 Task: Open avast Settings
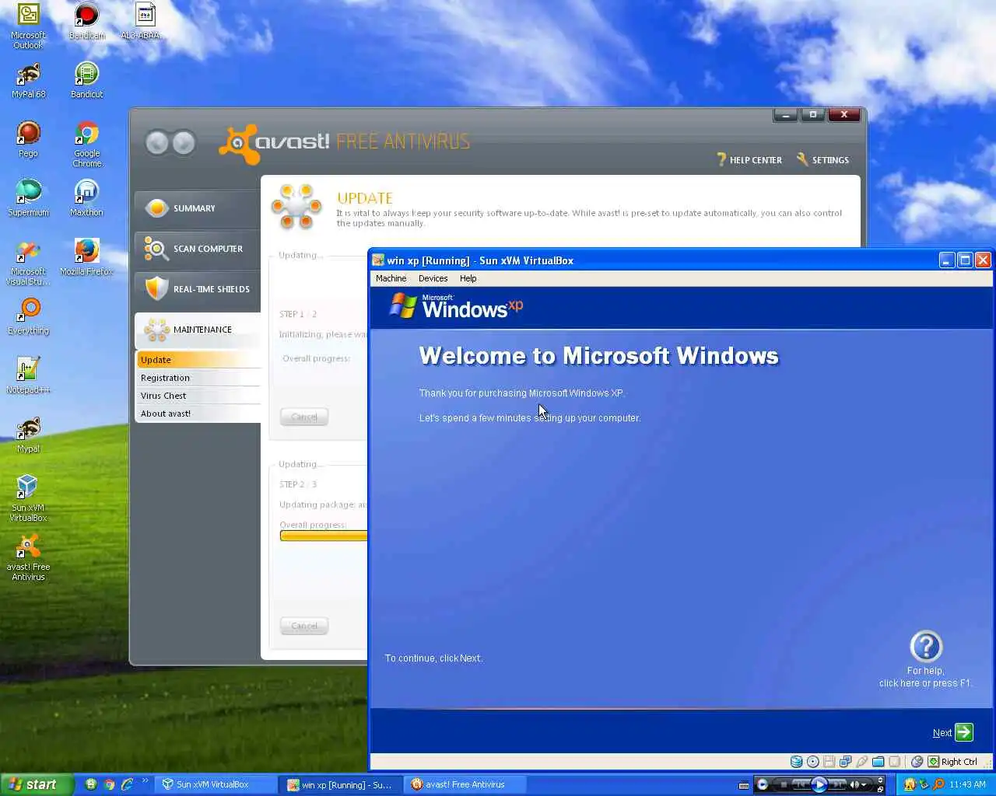[822, 159]
